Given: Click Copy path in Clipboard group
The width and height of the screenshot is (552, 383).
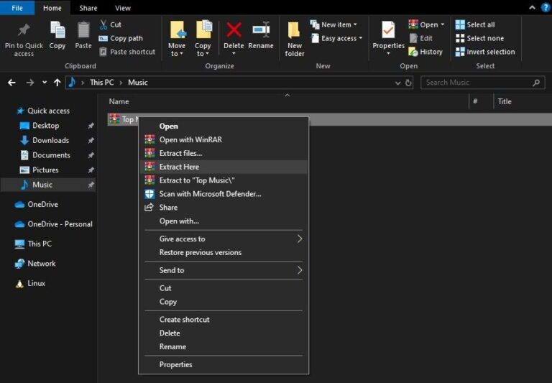Looking at the screenshot, I should [121, 38].
